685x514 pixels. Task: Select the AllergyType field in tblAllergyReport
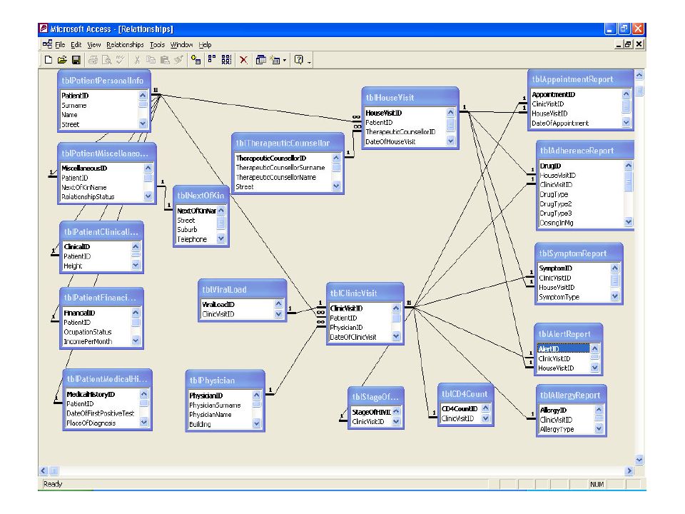557,429
